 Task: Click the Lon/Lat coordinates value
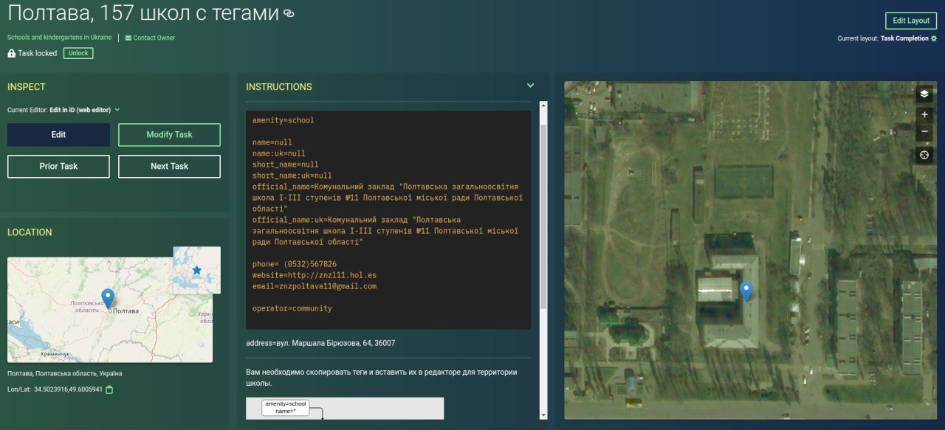point(68,389)
